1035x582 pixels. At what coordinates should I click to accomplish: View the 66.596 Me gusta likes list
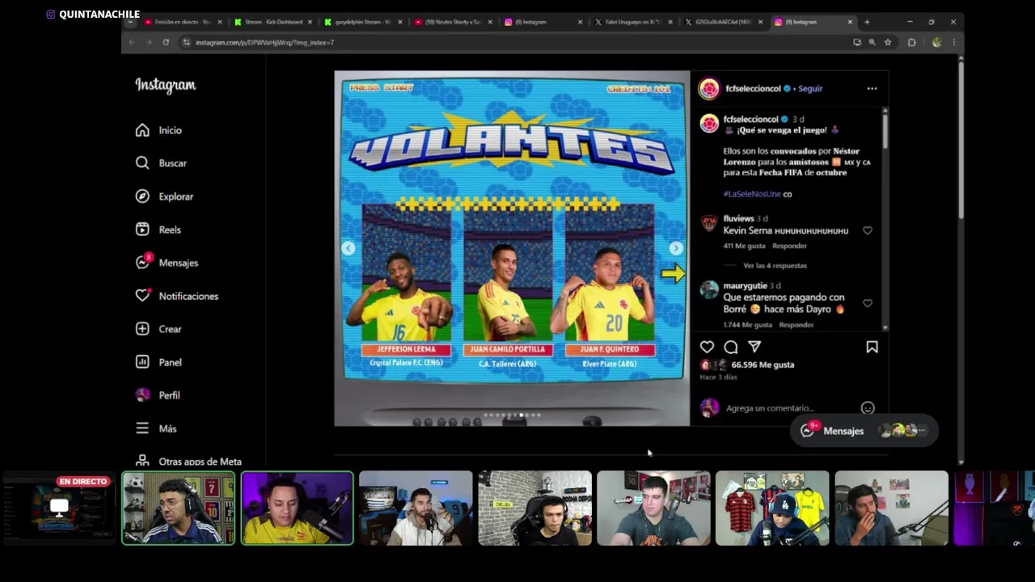[763, 365]
